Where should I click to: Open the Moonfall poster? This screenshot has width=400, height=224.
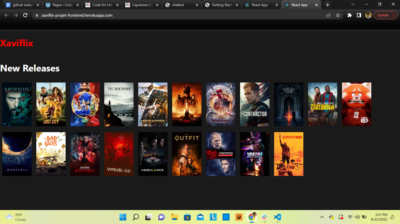point(17,154)
